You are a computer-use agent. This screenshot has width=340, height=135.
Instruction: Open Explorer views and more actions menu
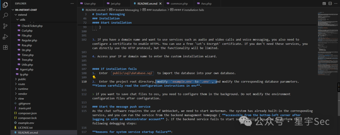(72, 4)
